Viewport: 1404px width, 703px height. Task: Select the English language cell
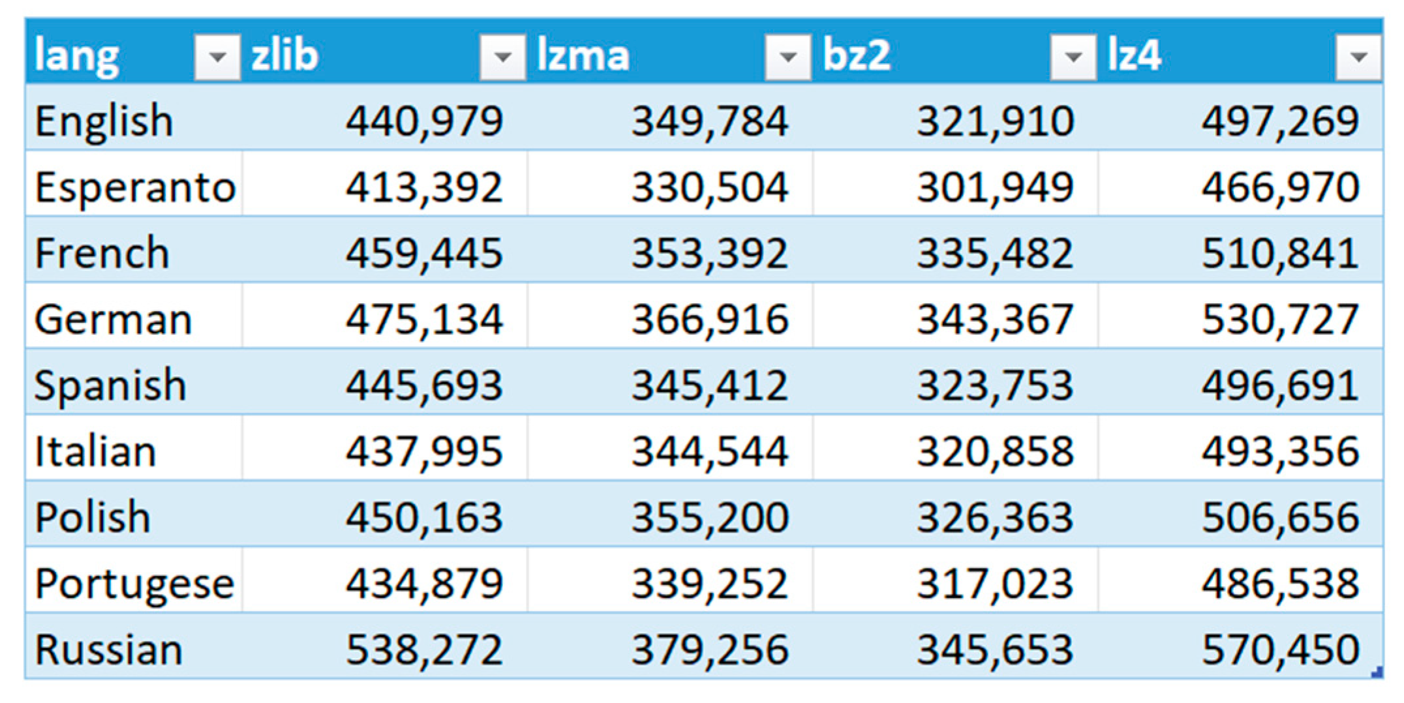(x=104, y=121)
